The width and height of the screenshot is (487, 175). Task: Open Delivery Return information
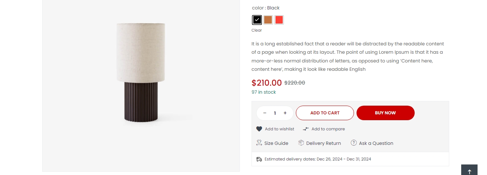click(323, 143)
